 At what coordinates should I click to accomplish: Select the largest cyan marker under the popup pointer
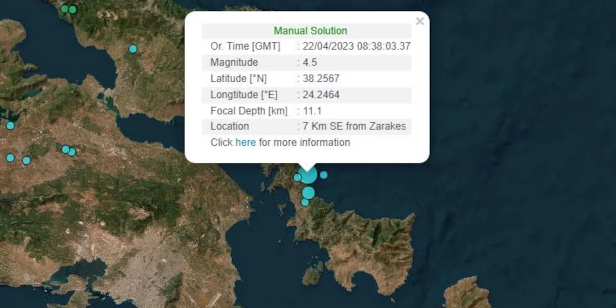[x=308, y=175]
